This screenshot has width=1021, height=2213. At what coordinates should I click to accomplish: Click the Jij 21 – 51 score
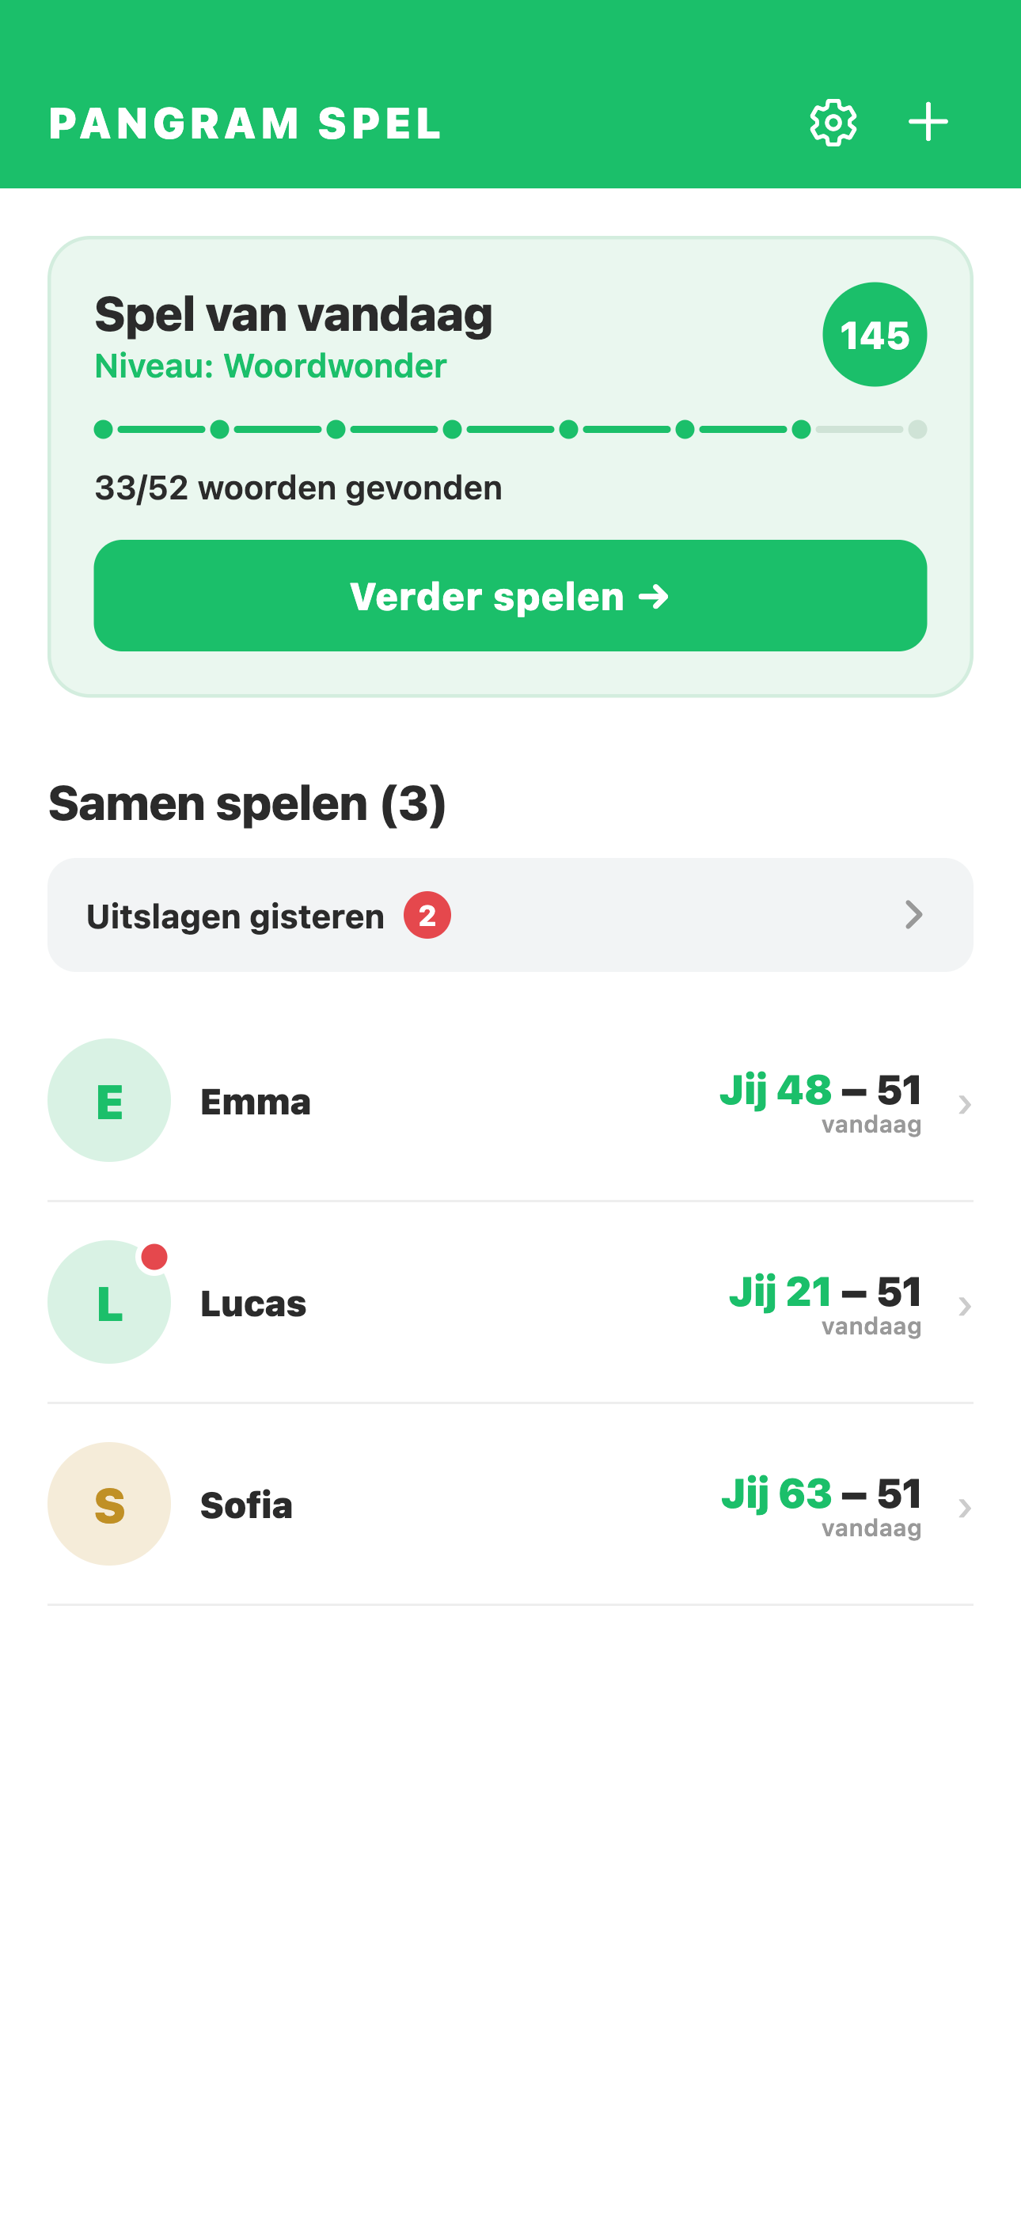pyautogui.click(x=825, y=1291)
